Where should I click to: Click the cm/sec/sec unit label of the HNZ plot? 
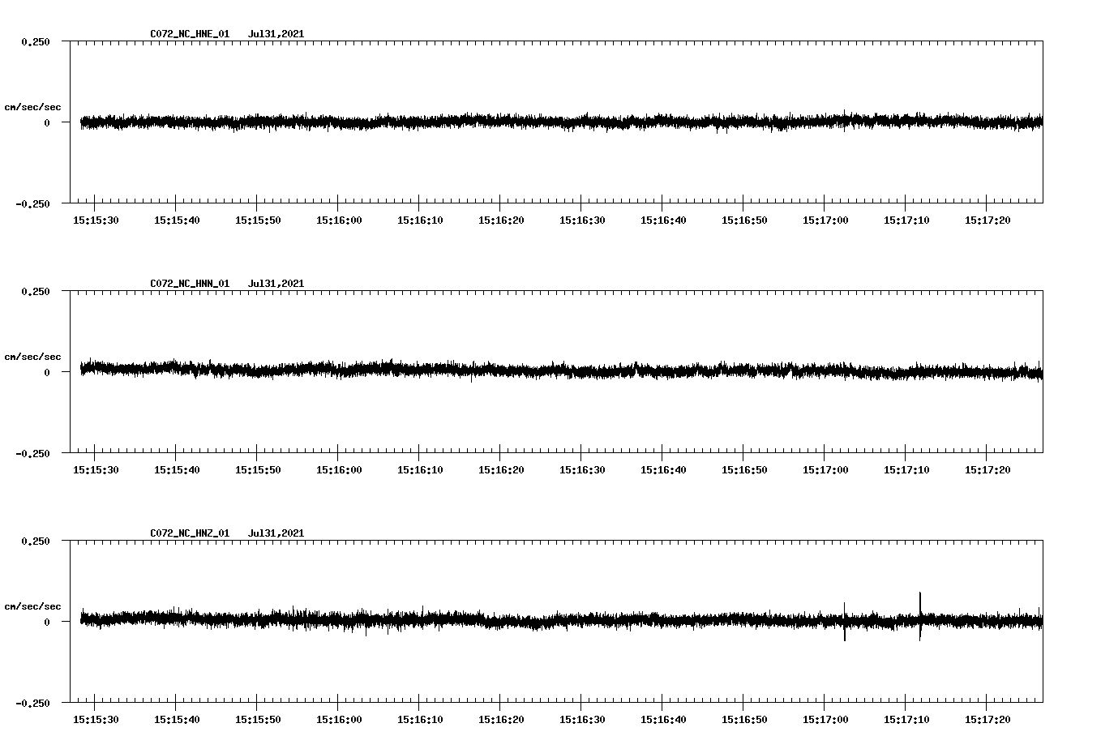click(33, 606)
